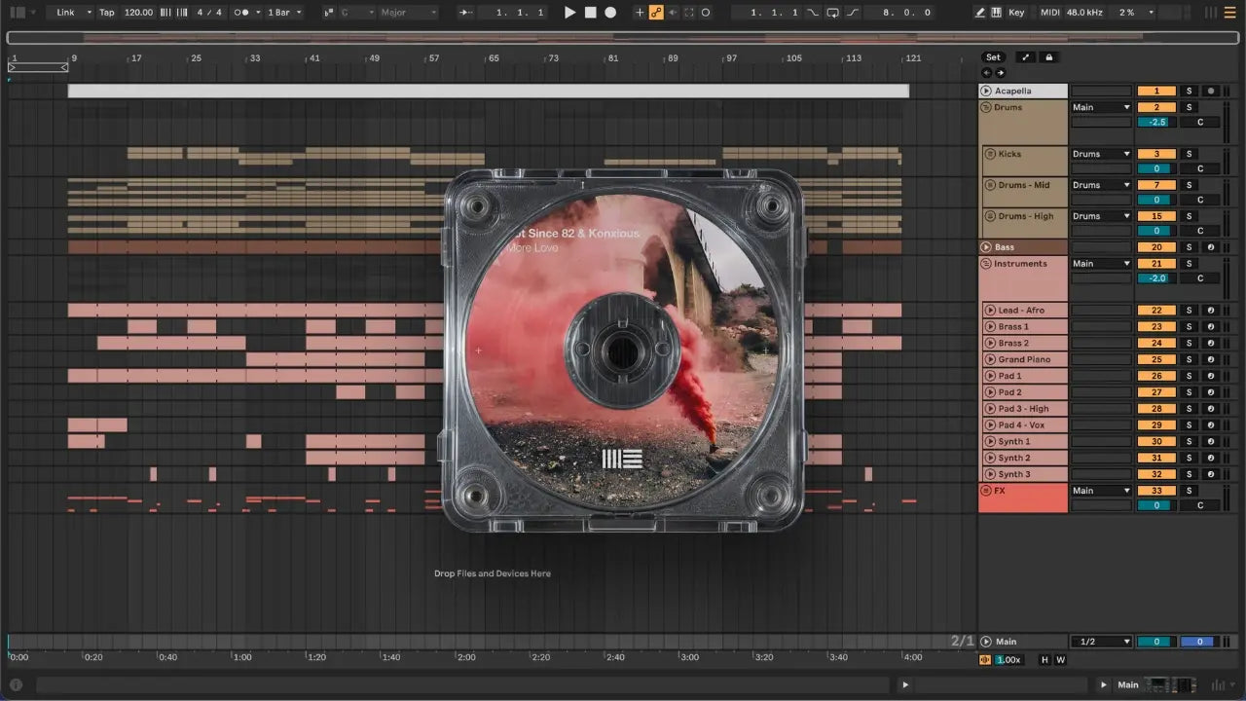Solo the Grand Piano track
Screen dimensions: 1246x701
pos(1188,359)
